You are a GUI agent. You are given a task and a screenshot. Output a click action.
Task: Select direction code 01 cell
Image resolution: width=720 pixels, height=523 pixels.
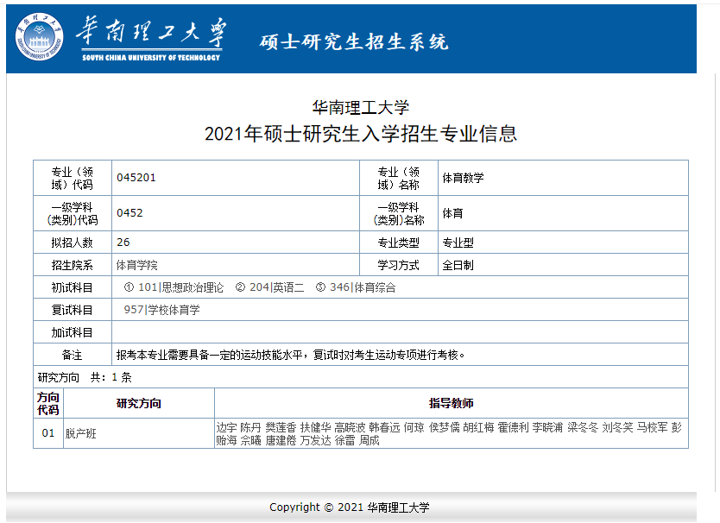coord(48,433)
